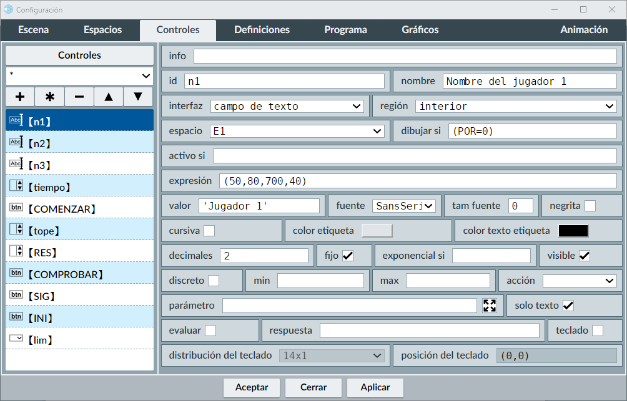The image size is (627, 401).
Task: Open expanded editor for parámetro field
Action: pos(490,306)
